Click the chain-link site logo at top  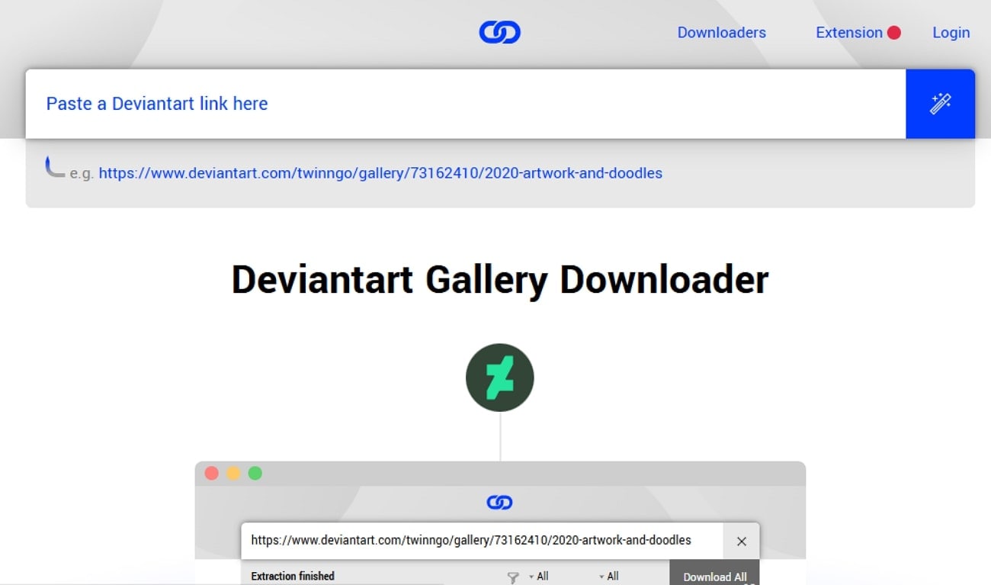point(499,32)
